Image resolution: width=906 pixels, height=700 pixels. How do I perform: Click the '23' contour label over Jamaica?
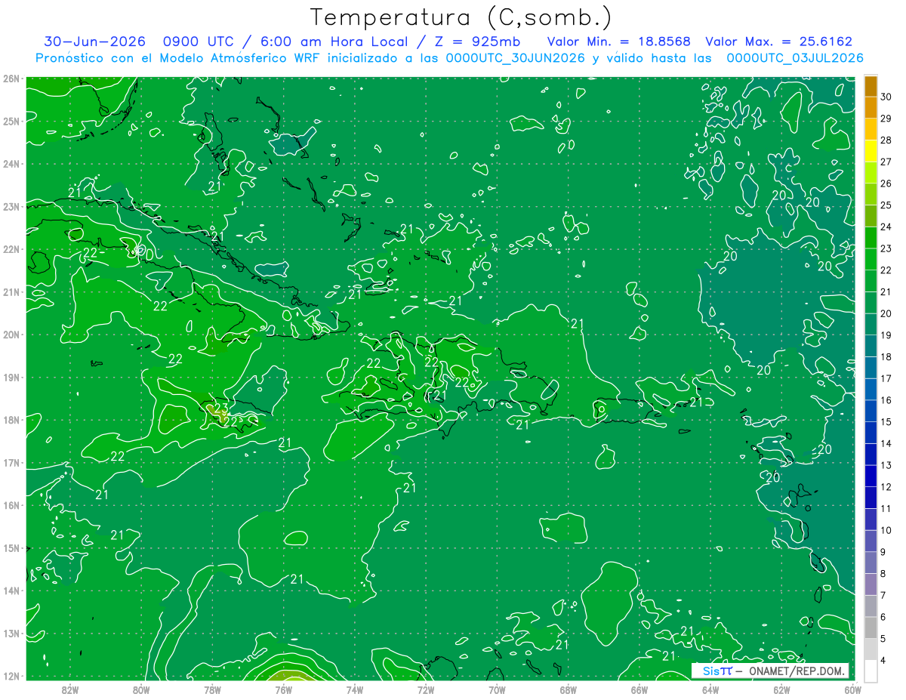click(x=220, y=409)
